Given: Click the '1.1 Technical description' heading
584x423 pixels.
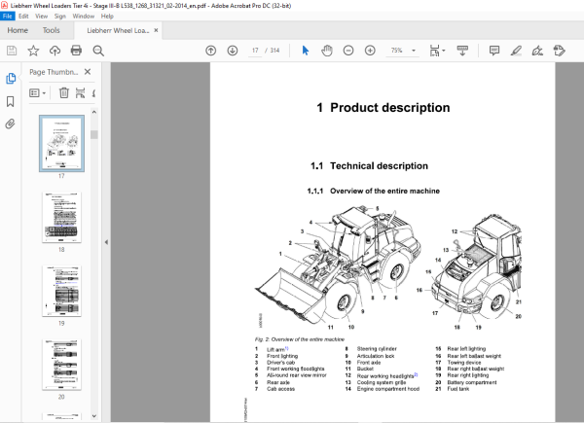Looking at the screenshot, I should 369,166.
